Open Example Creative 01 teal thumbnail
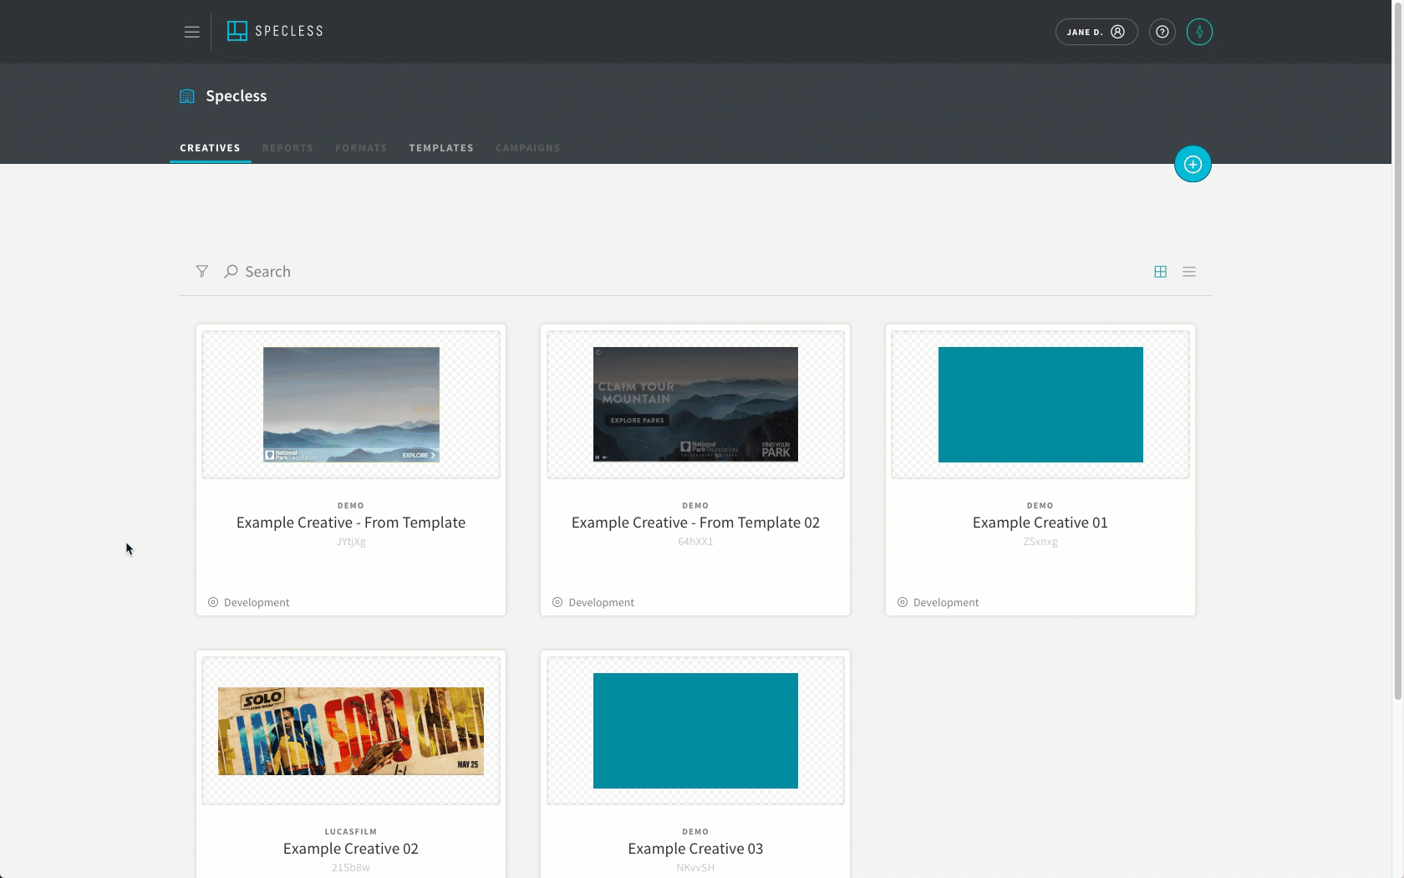1404x878 pixels. tap(1040, 405)
